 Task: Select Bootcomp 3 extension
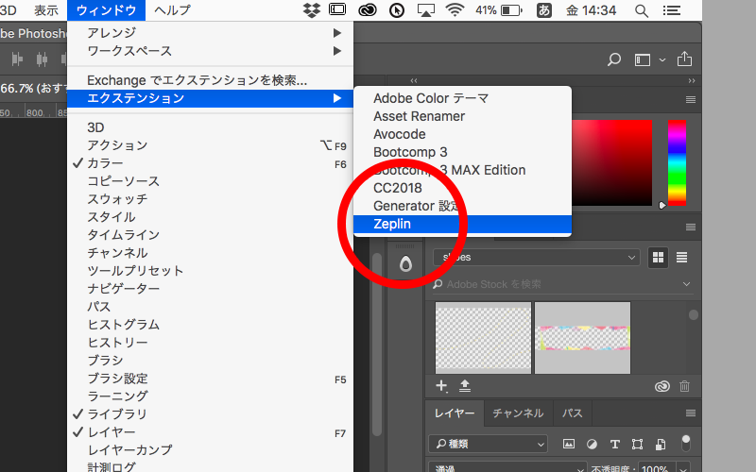tap(462, 152)
